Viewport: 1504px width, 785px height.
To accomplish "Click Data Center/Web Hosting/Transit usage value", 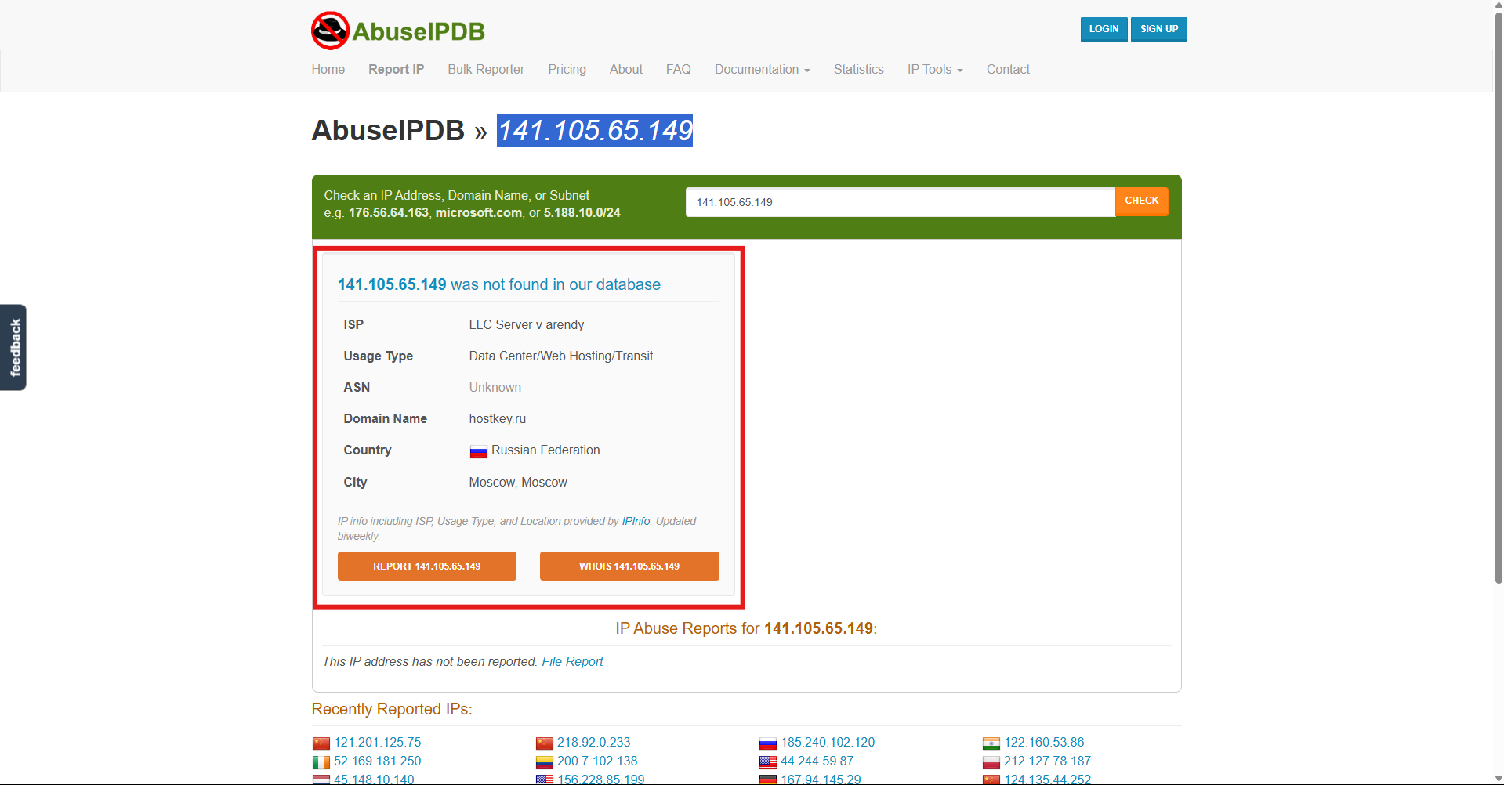I will (x=560, y=356).
